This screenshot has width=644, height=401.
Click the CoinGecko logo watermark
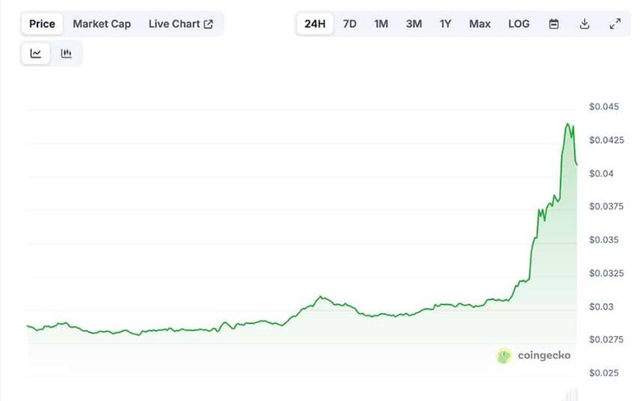pos(533,355)
